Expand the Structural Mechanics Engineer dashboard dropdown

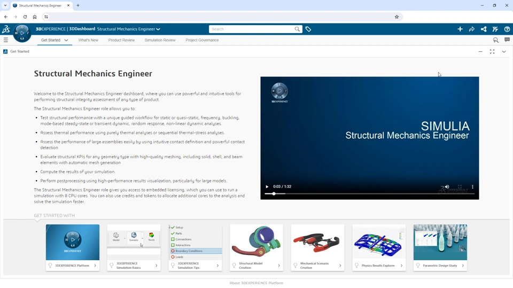coord(158,29)
